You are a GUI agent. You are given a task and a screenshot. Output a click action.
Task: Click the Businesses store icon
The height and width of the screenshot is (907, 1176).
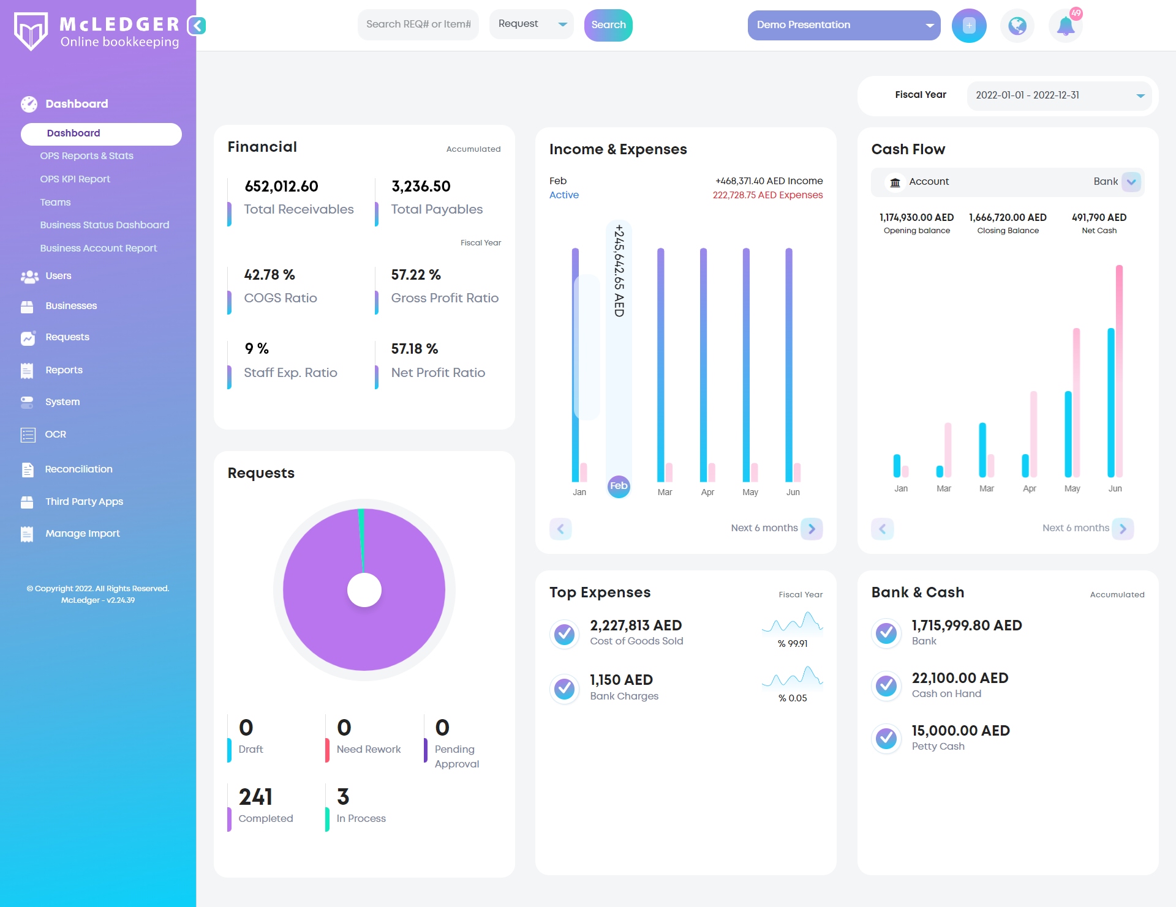[27, 307]
